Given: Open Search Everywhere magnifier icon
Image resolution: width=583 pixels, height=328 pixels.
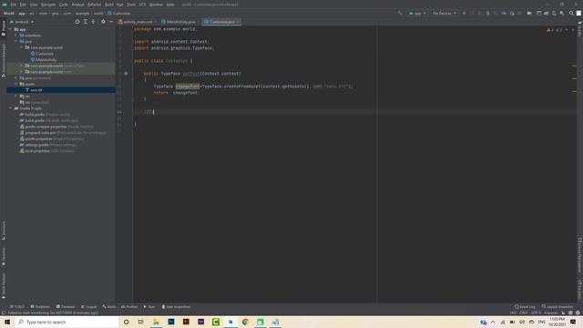Looking at the screenshot, I should point(571,13).
